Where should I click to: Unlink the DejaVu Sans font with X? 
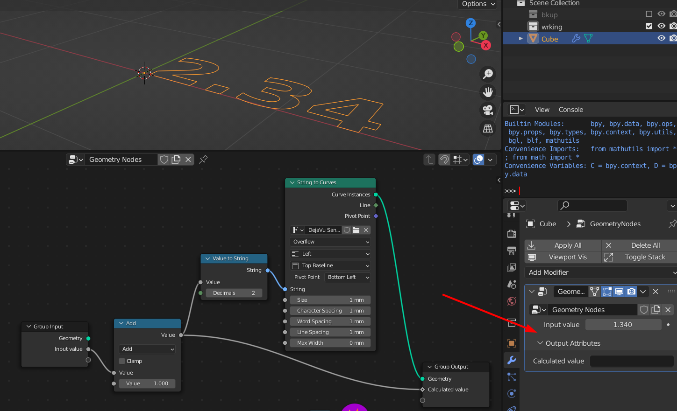point(366,230)
